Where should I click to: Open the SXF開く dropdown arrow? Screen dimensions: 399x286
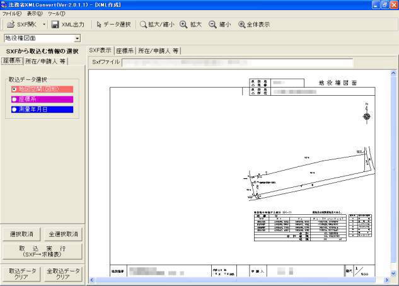point(44,25)
